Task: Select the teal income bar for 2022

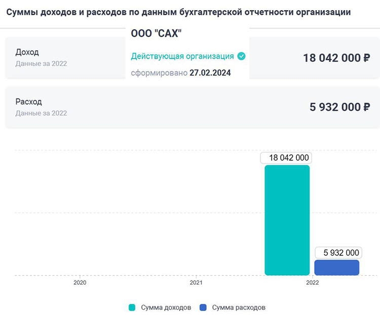Action: (287, 220)
